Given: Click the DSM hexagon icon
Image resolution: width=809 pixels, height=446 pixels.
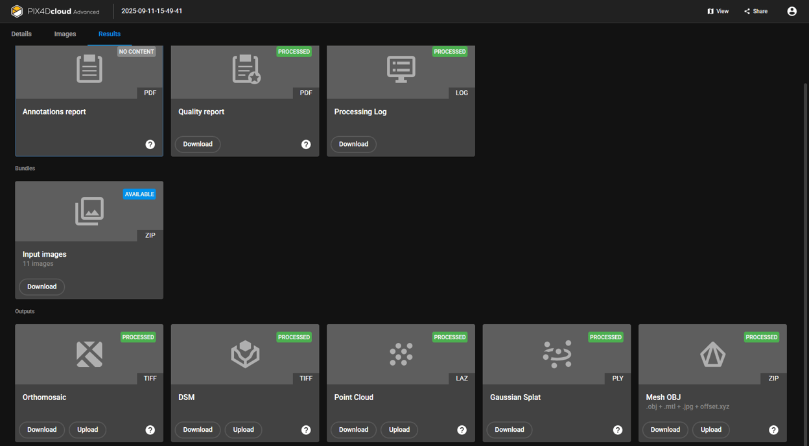Looking at the screenshot, I should pyautogui.click(x=244, y=354).
